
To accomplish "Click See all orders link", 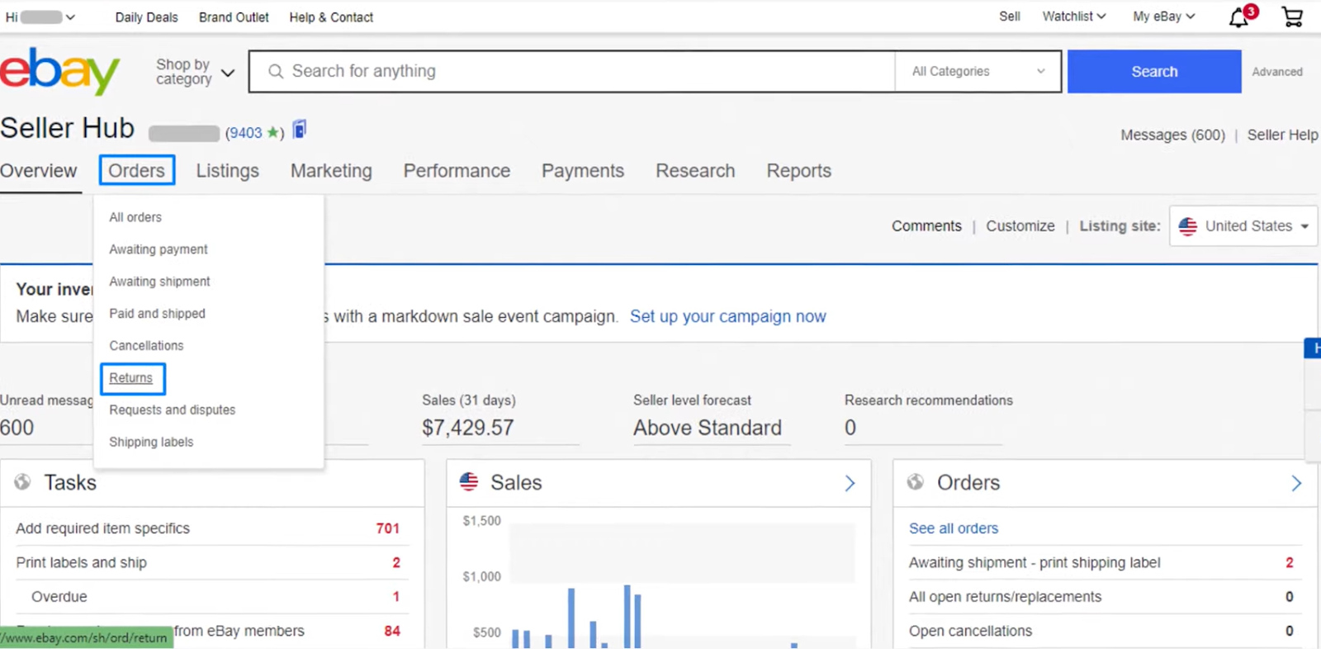I will point(954,528).
